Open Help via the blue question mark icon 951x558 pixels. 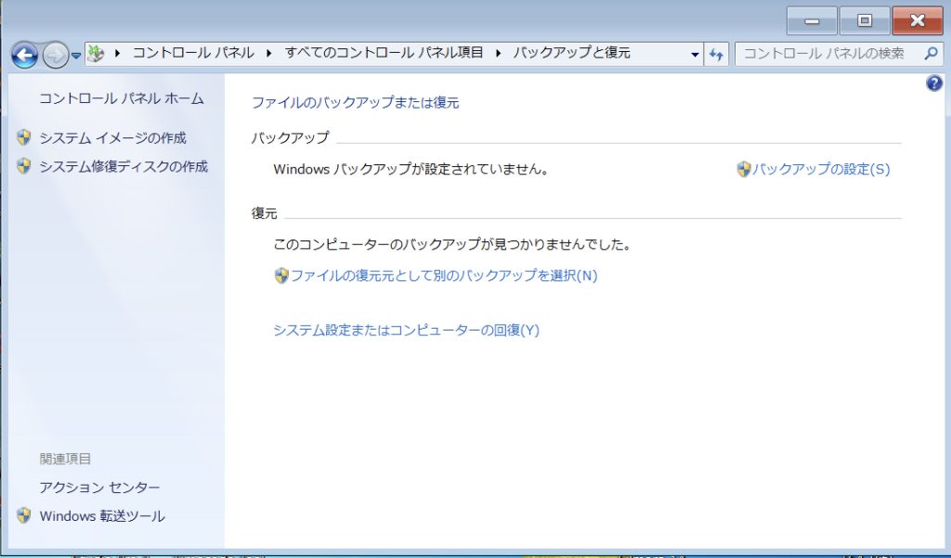[934, 84]
